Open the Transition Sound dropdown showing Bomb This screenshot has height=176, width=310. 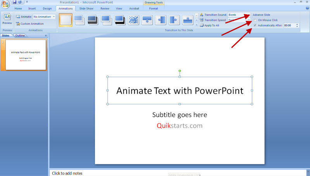click(239, 15)
